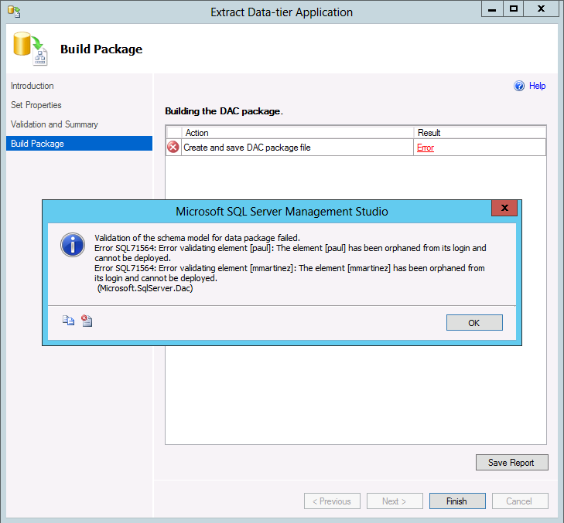564x523 pixels.
Task: Click the red error icon in the action row
Action: 173,148
